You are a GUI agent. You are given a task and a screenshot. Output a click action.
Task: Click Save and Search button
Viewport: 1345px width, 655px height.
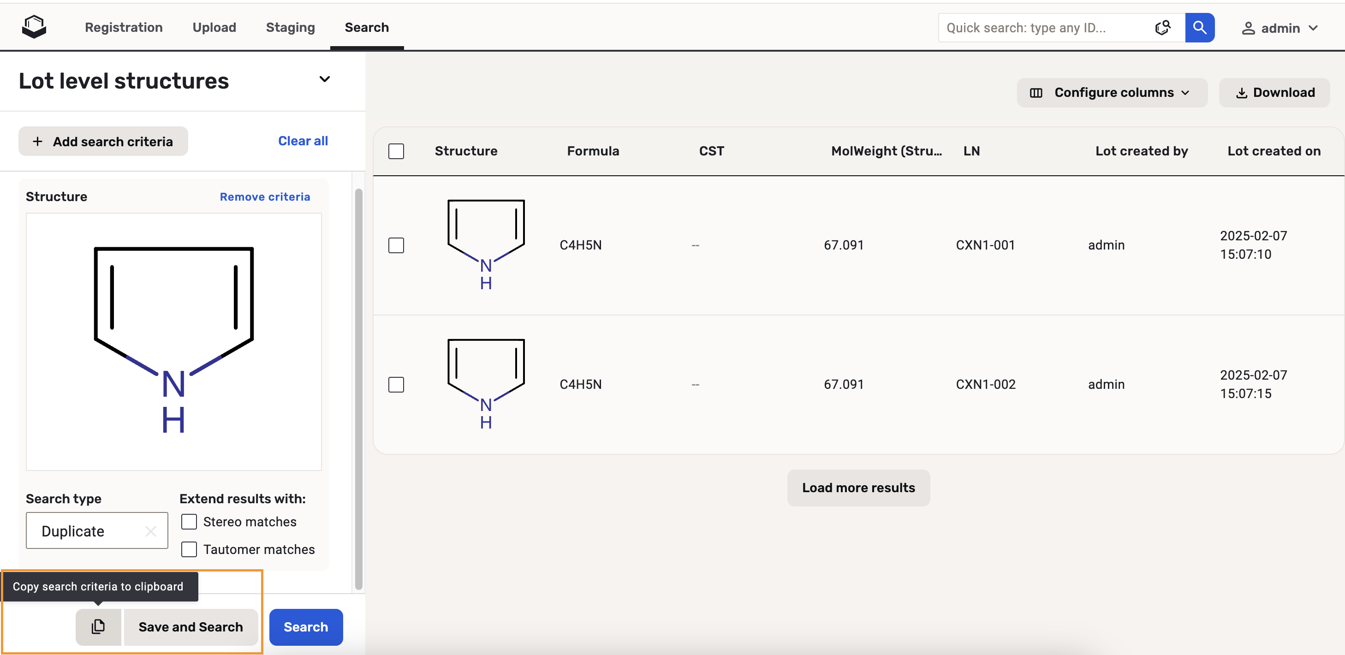point(190,626)
